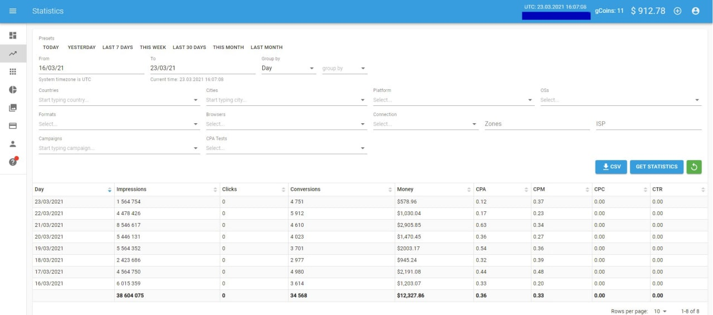Sort by Clicks column arrows

coord(284,190)
